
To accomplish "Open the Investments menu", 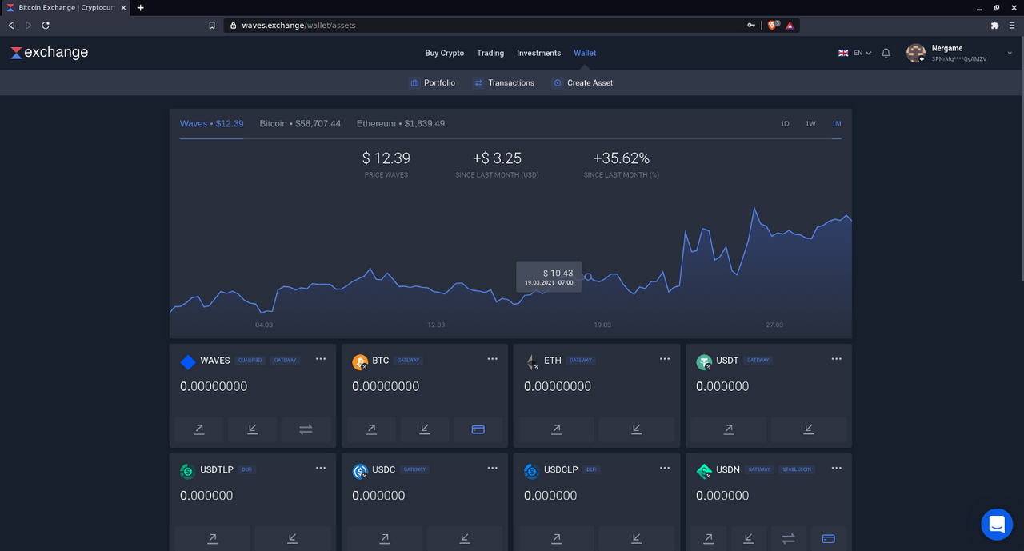I will coord(538,53).
